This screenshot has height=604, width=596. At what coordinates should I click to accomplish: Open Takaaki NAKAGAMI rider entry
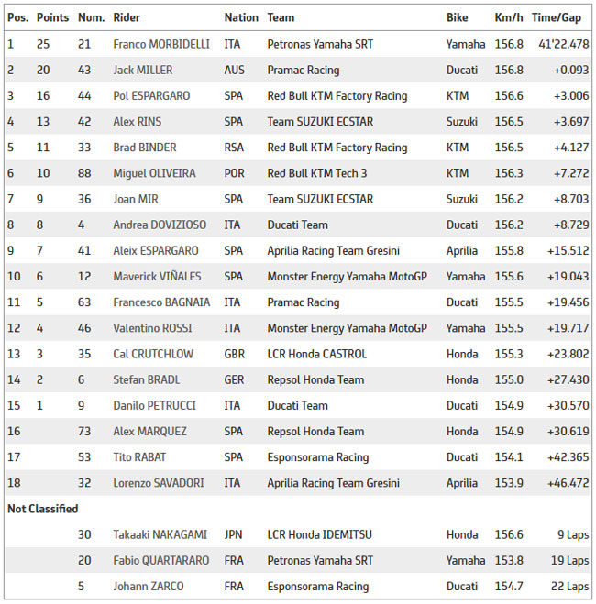click(160, 534)
